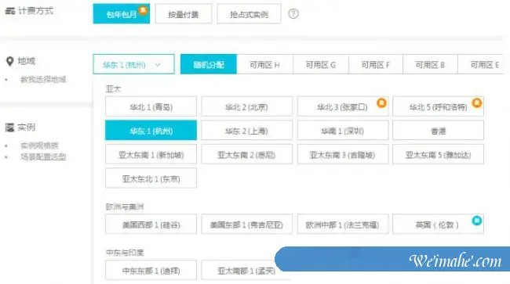The width and height of the screenshot is (510, 284).
Task: Choose region 亚太东南 5 (雅加达)
Action: pyautogui.click(x=438, y=154)
